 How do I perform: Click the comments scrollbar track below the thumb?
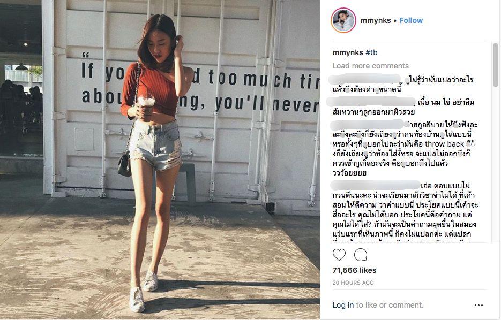click(x=496, y=164)
